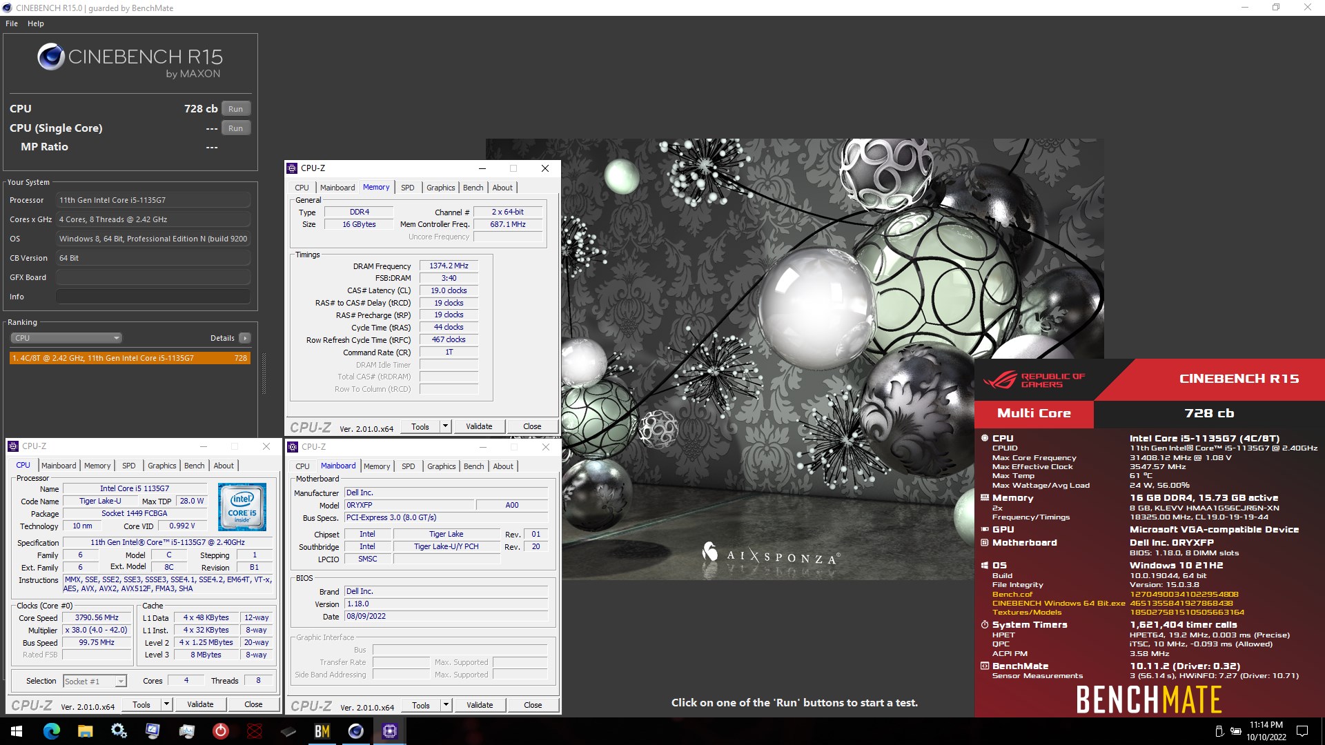Select Mainboard tab in CPU-Z CPU window
1325x745 pixels.
pyautogui.click(x=59, y=466)
